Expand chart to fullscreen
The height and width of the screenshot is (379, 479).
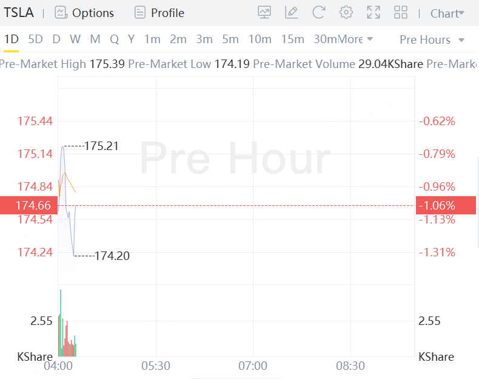point(373,13)
